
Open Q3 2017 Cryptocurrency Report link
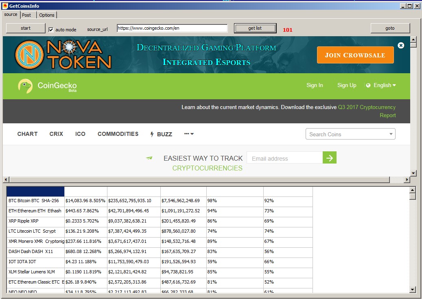click(367, 111)
